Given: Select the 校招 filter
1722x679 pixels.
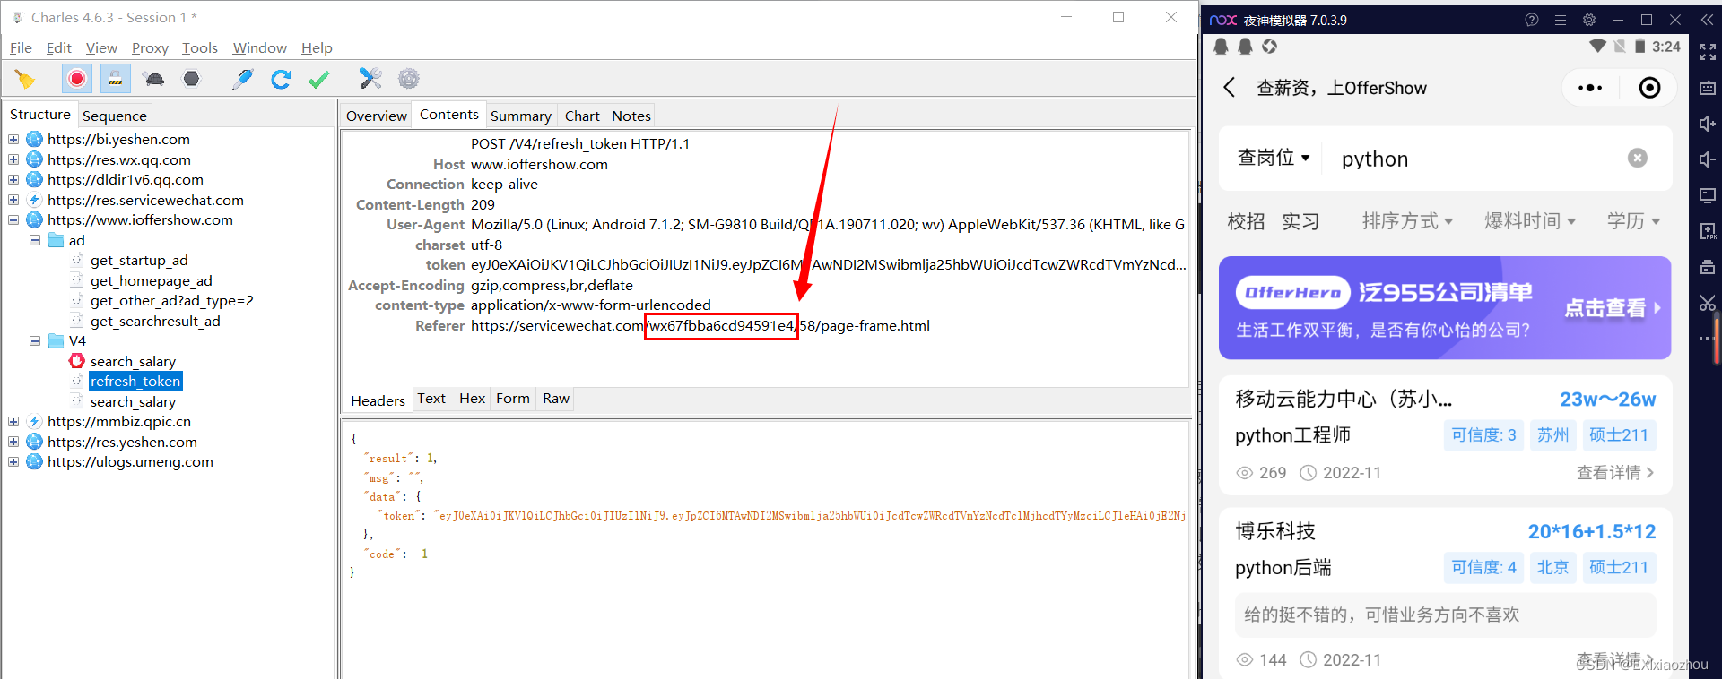Looking at the screenshot, I should point(1246,221).
